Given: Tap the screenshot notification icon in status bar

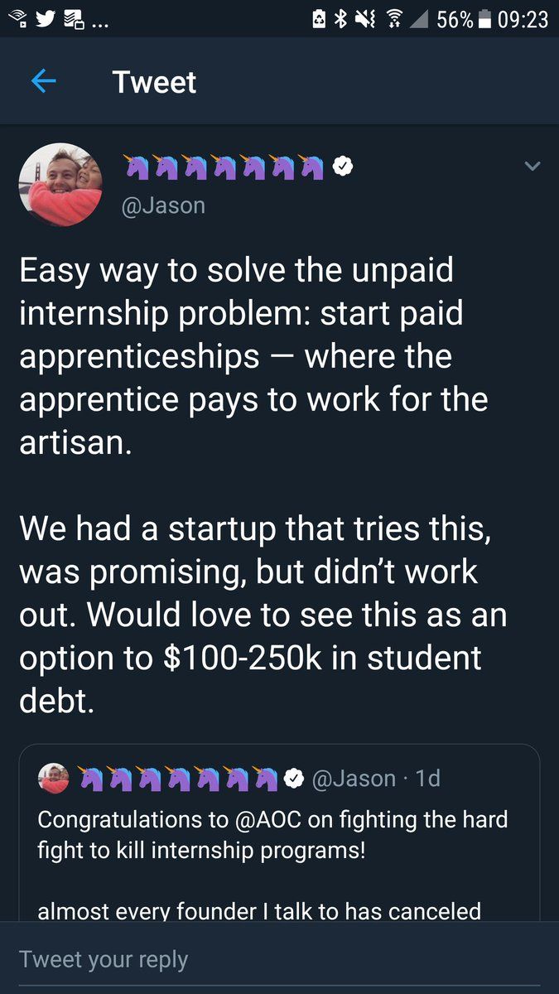Looking at the screenshot, I should click(76, 19).
